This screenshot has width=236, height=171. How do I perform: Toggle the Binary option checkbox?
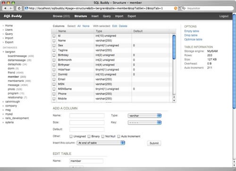coord(89,136)
